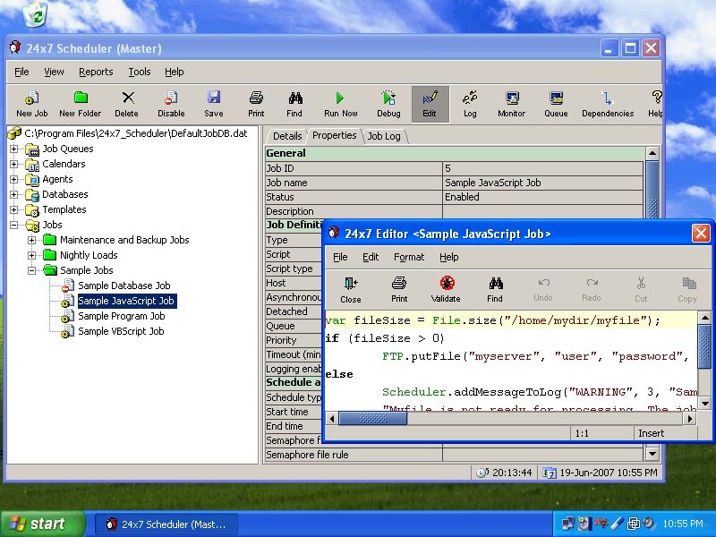Expand the Calendars tree node
716x537 pixels.
click(14, 164)
